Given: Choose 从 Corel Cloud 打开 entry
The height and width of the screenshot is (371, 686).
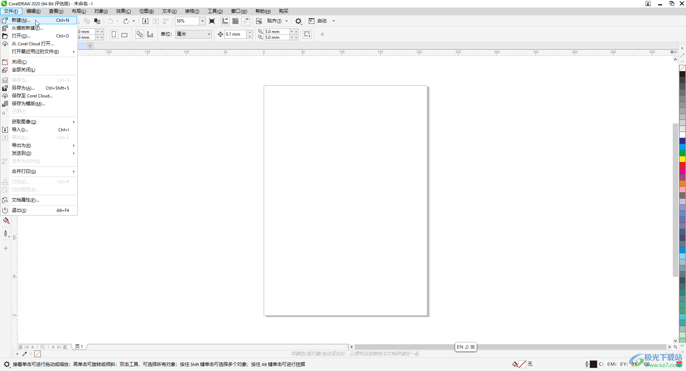Looking at the screenshot, I should pos(39,44).
